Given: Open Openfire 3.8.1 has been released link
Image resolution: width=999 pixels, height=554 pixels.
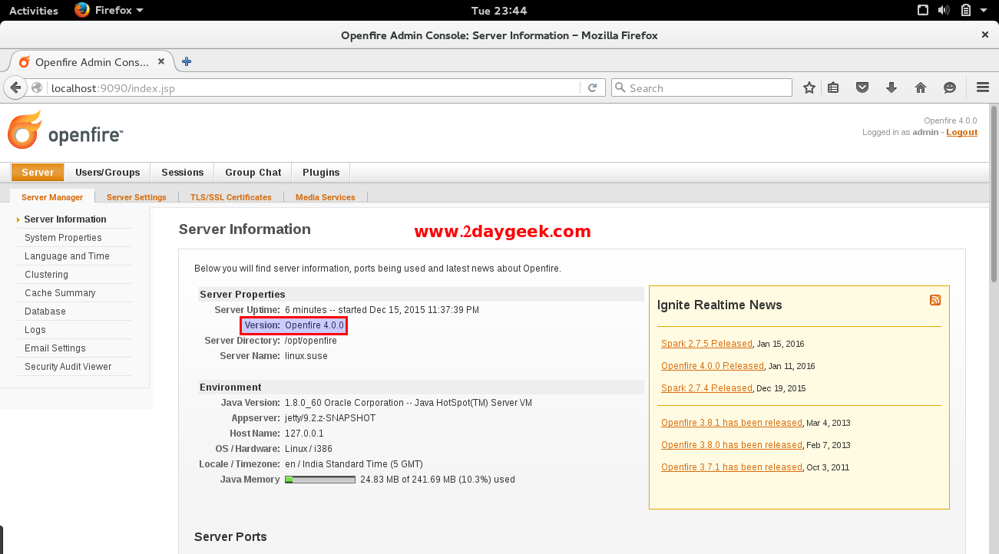Looking at the screenshot, I should click(732, 423).
